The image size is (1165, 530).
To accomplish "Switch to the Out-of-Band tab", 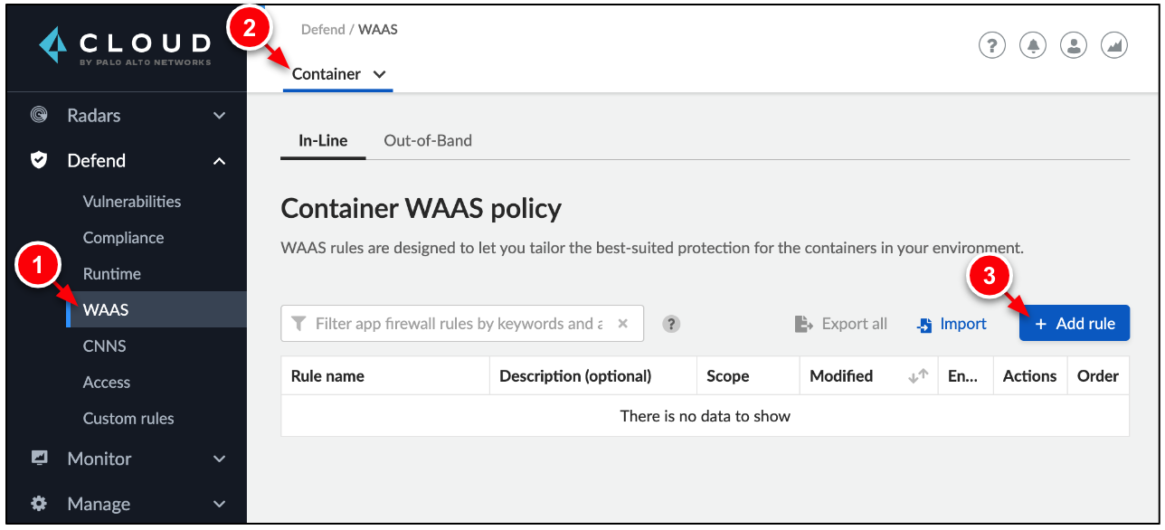I will pos(427,140).
